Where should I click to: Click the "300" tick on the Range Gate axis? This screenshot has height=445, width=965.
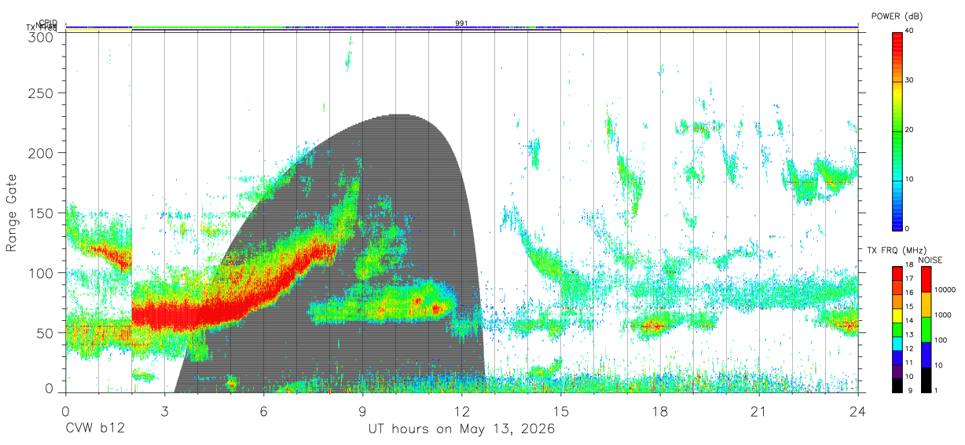[42, 36]
